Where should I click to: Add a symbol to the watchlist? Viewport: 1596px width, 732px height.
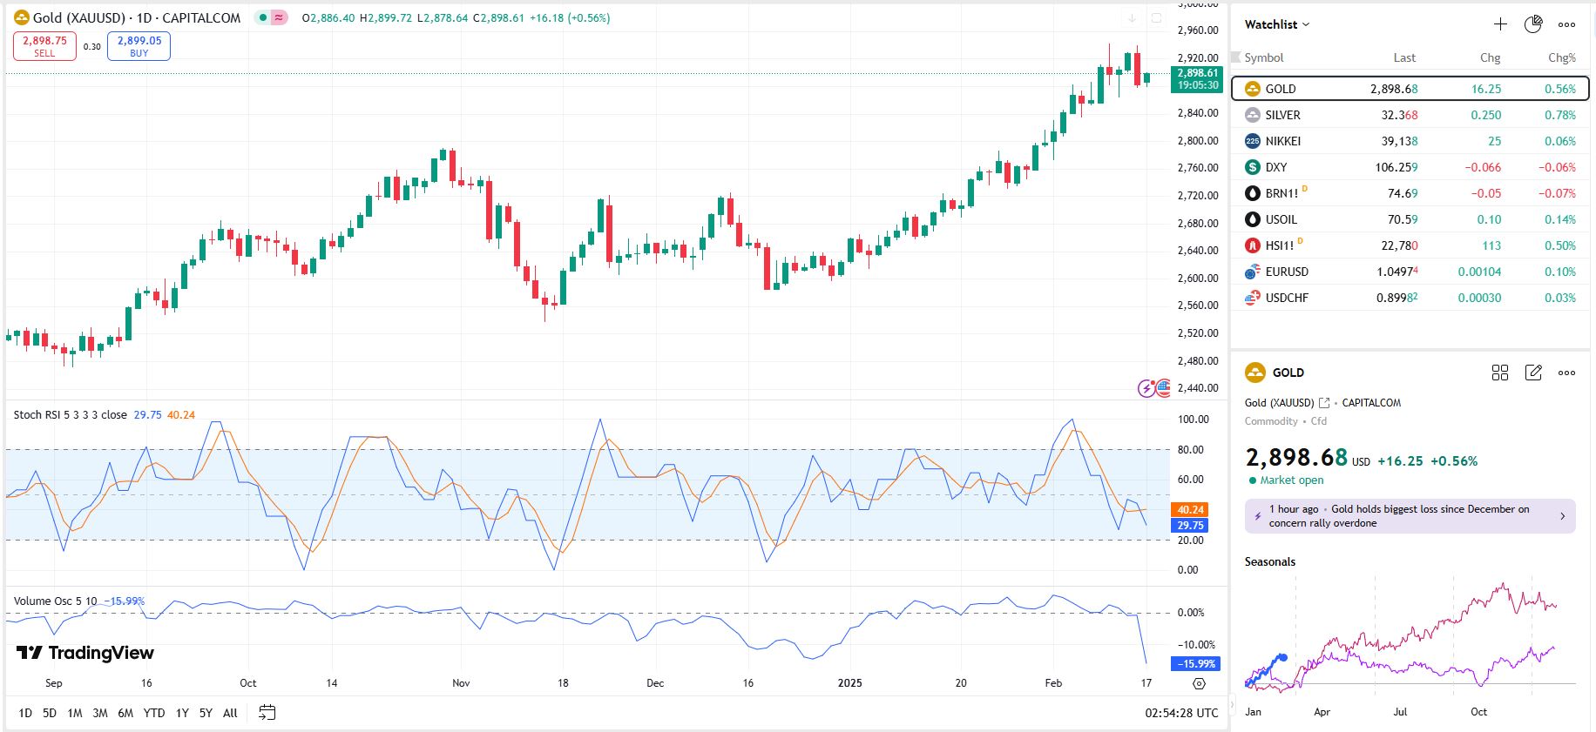click(1500, 24)
